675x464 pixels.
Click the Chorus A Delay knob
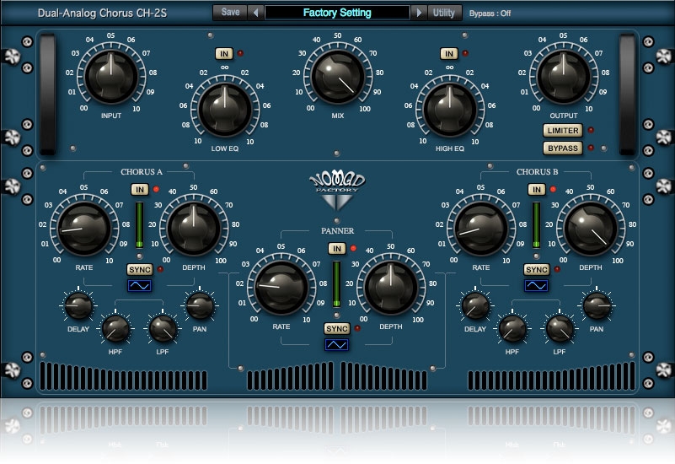[78, 306]
